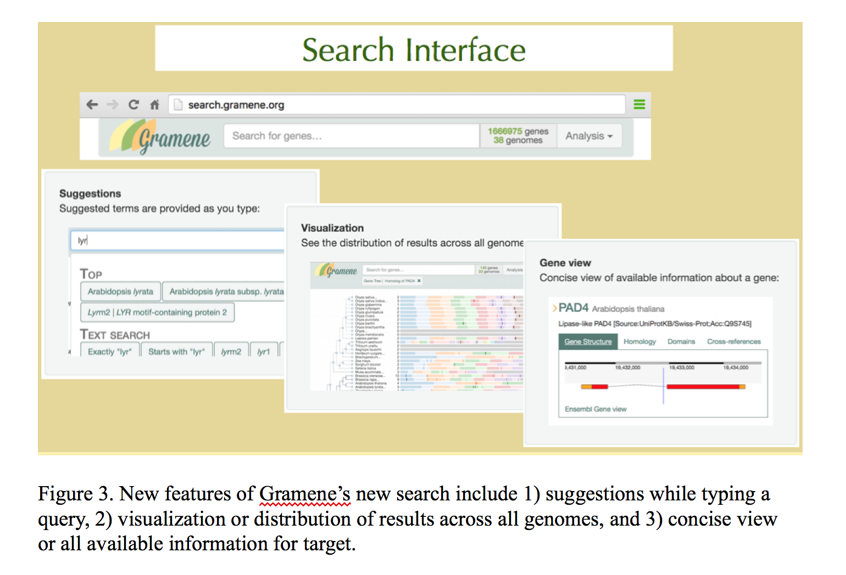Click the Gramene logo
Image resolution: width=846 pixels, height=575 pixels.
160,137
